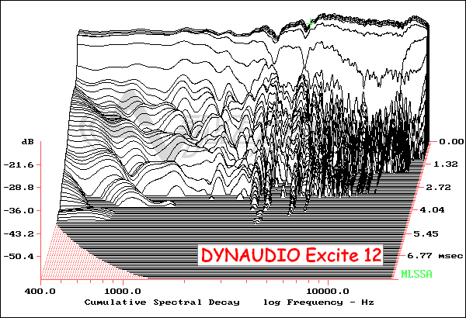The width and height of the screenshot is (466, 318).
Task: Click the 6.77 msec time label
Action: [435, 256]
